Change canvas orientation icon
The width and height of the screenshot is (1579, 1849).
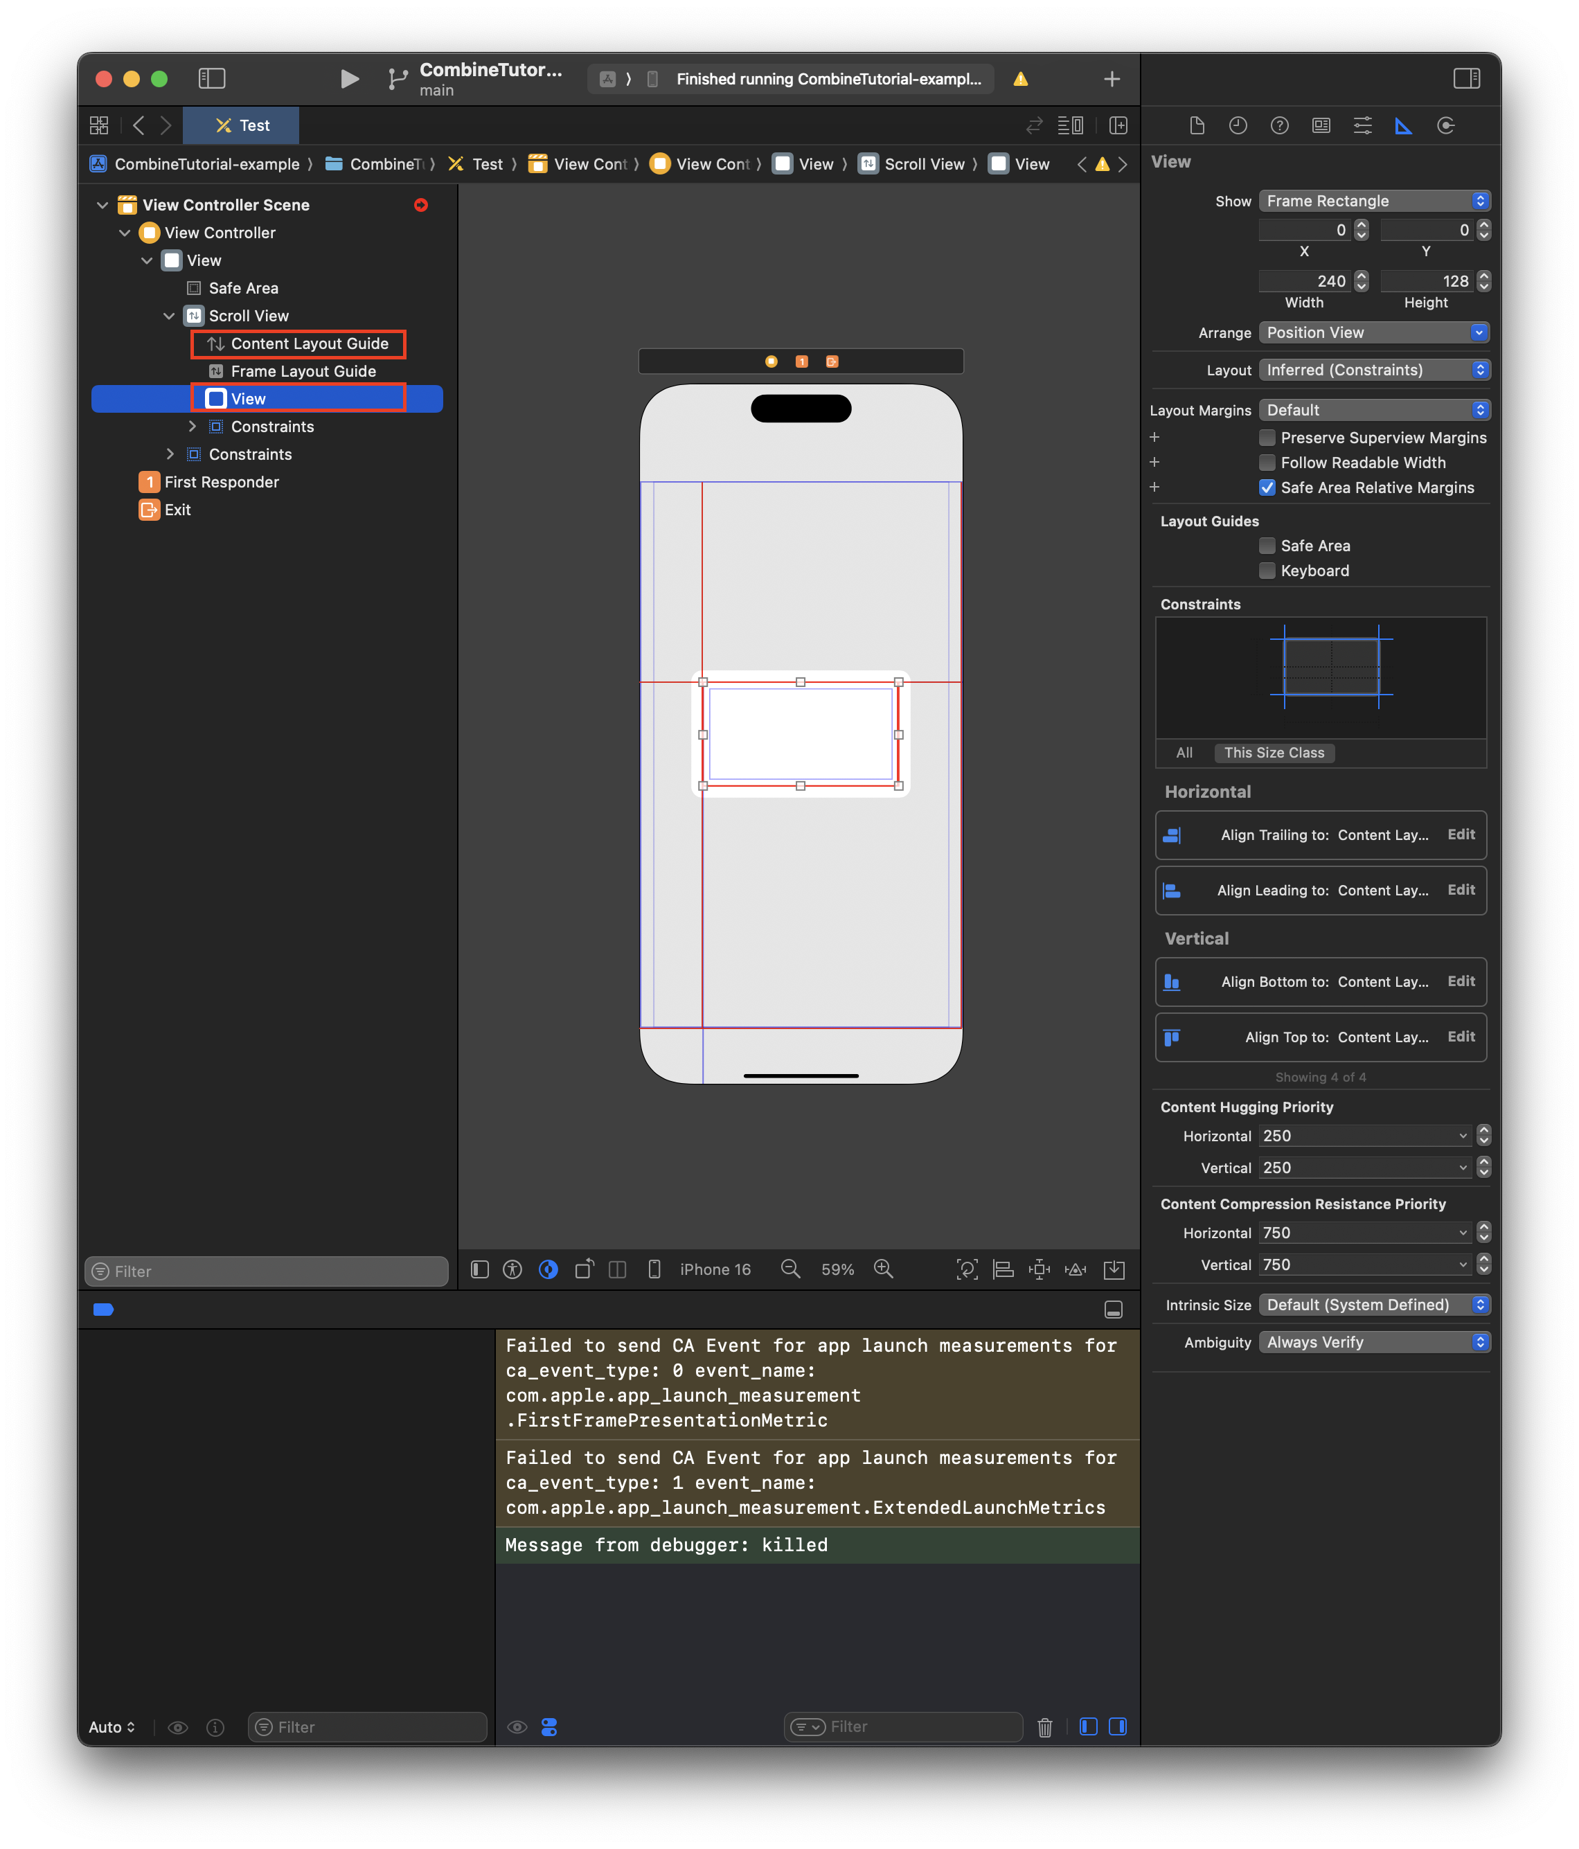[584, 1269]
